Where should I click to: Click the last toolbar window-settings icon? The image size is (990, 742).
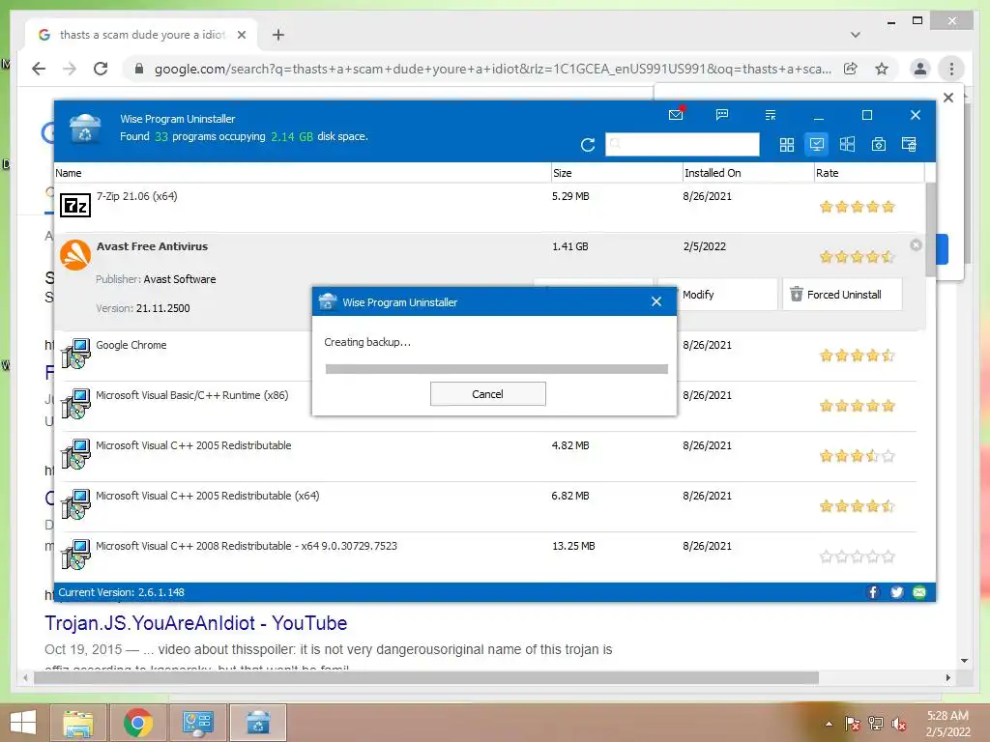909,145
